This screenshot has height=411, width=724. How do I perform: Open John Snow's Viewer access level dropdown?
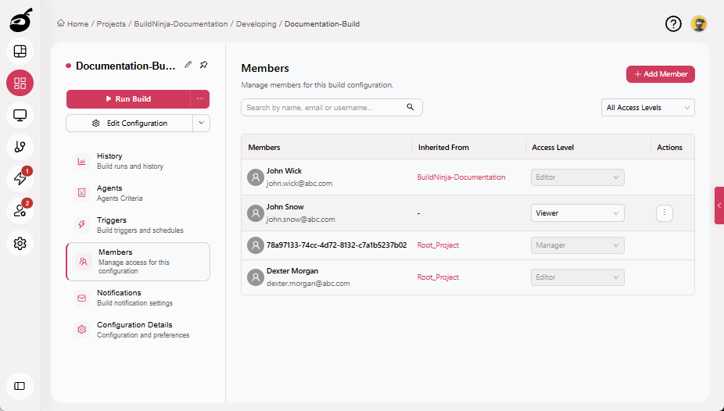point(578,213)
